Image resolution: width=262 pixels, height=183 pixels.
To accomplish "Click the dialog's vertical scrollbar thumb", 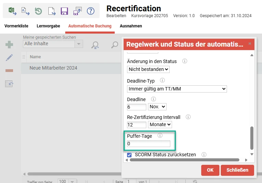I will 252,137.
